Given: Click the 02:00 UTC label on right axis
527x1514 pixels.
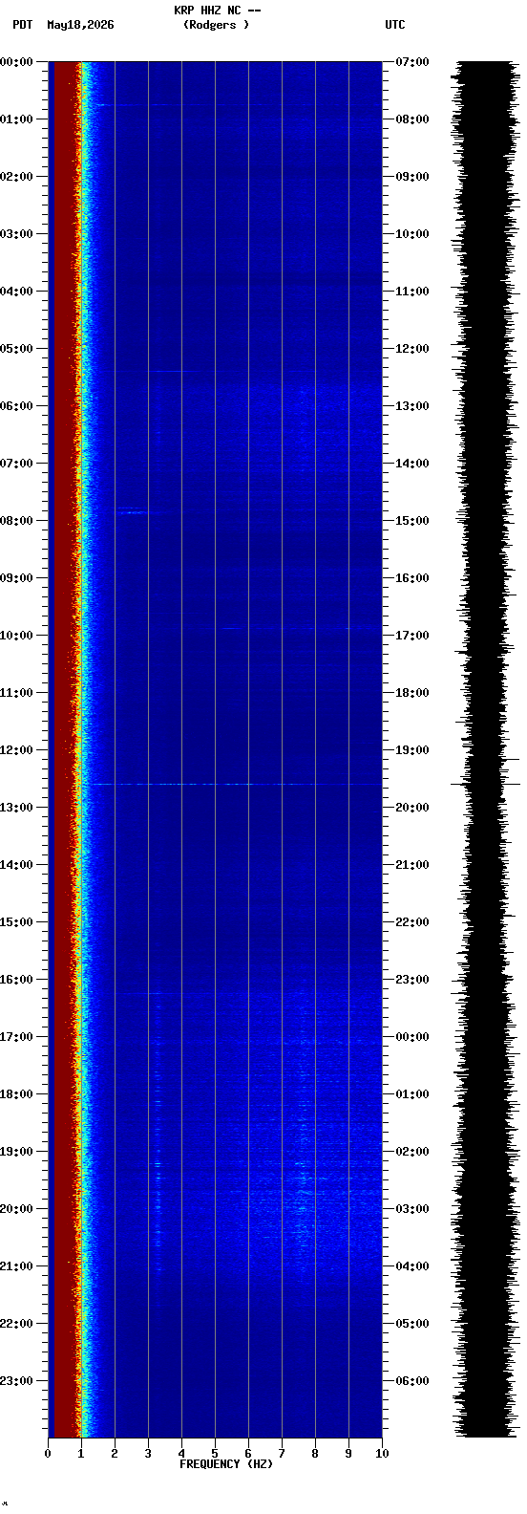Looking at the screenshot, I should [x=411, y=1152].
